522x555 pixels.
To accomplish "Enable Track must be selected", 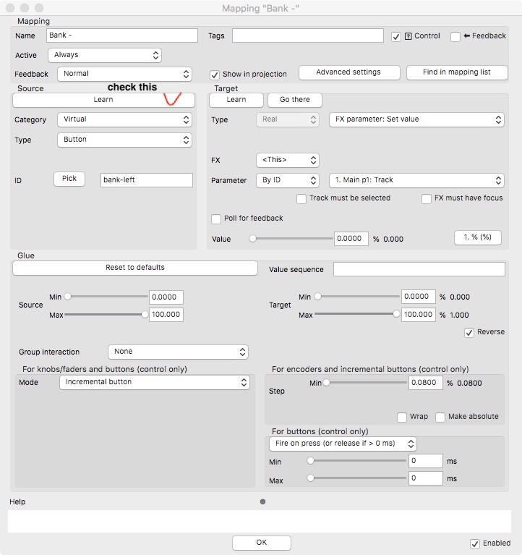I will click(301, 198).
